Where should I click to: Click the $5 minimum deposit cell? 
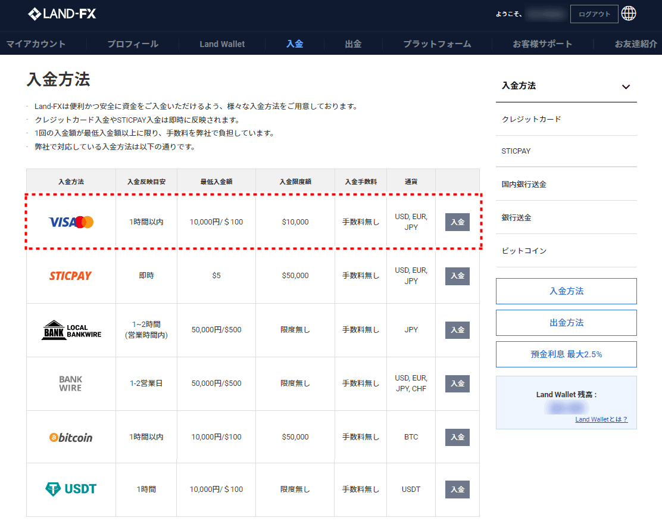click(216, 276)
